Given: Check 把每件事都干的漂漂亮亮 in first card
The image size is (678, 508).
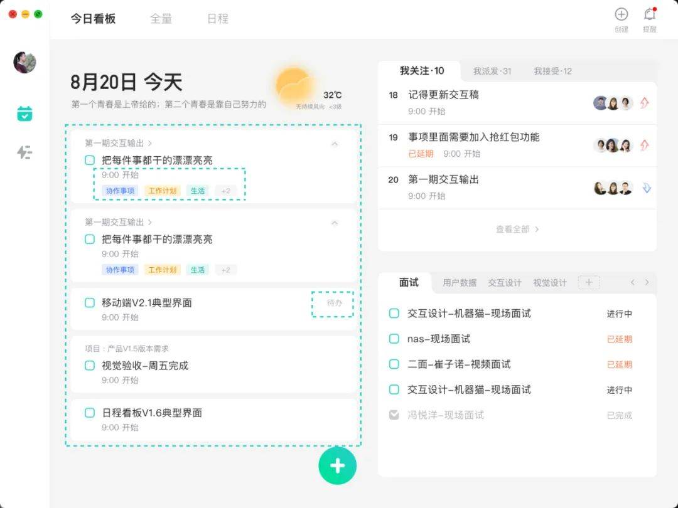Looking at the screenshot, I should click(x=90, y=161).
